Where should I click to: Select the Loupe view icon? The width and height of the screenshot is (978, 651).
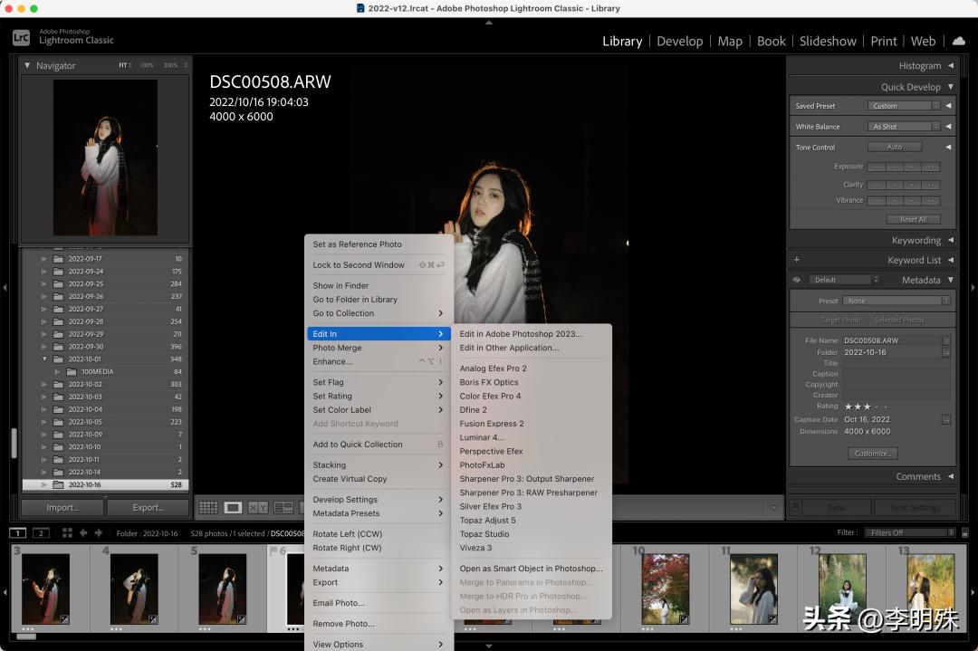pos(233,508)
